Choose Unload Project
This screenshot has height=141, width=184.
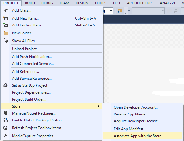point(52,49)
